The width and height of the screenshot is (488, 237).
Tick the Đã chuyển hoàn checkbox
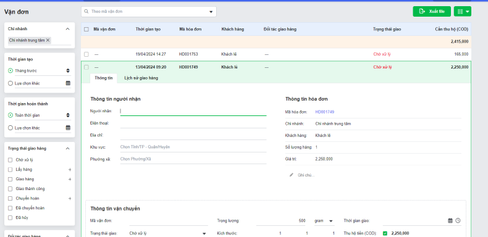tap(10, 208)
